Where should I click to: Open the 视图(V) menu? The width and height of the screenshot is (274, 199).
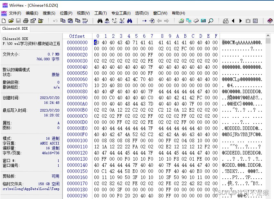click(x=83, y=13)
